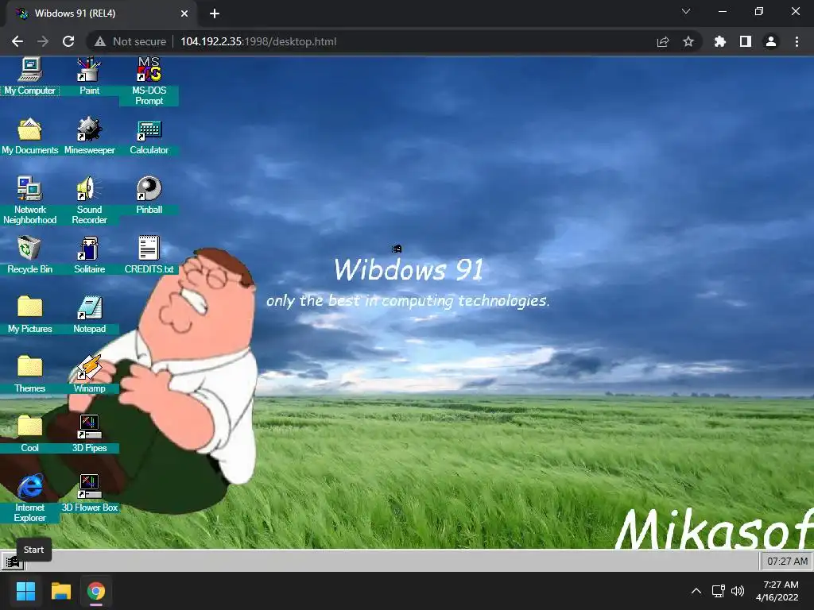Open My Pictures folder

coord(29,315)
